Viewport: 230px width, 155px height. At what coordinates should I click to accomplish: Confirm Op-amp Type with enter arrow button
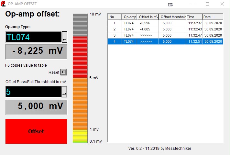(x=64, y=37)
